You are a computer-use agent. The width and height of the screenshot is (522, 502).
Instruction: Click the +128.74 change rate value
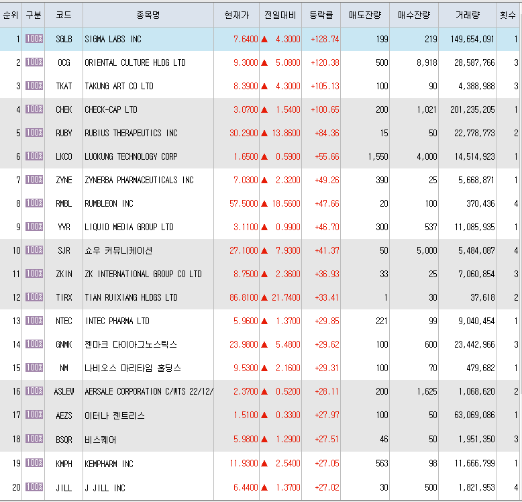[x=325, y=40]
